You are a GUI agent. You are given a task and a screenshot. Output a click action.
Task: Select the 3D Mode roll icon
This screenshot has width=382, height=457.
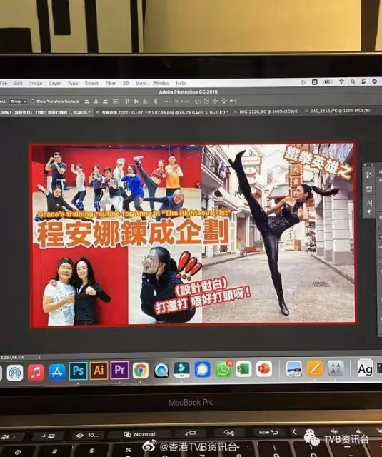point(206,101)
